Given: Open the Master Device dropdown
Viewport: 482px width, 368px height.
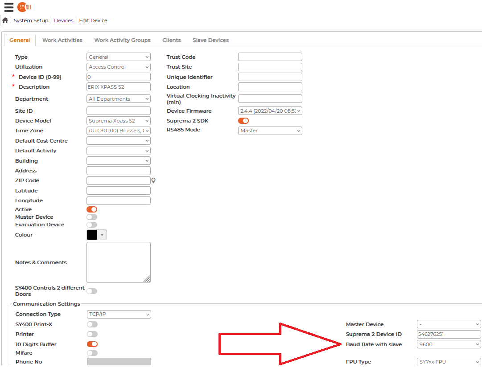Looking at the screenshot, I should (449, 324).
